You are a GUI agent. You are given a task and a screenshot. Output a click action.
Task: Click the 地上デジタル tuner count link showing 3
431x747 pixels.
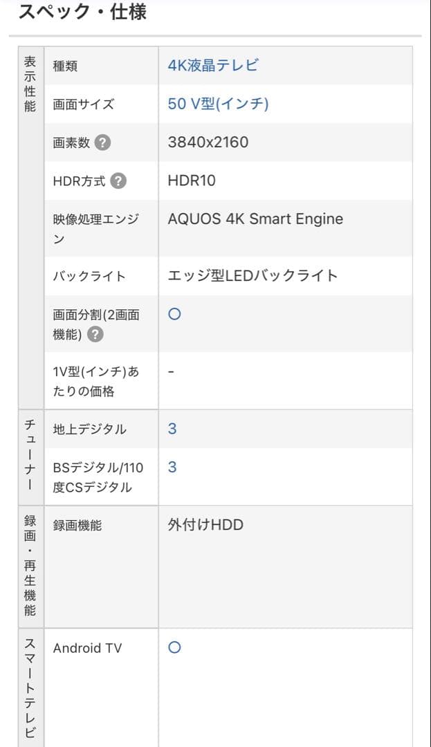(x=171, y=429)
